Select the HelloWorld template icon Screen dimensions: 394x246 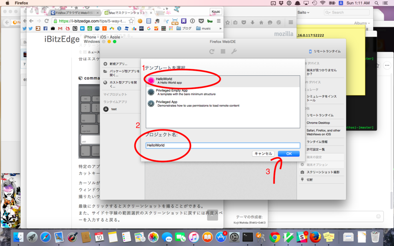tap(151, 81)
